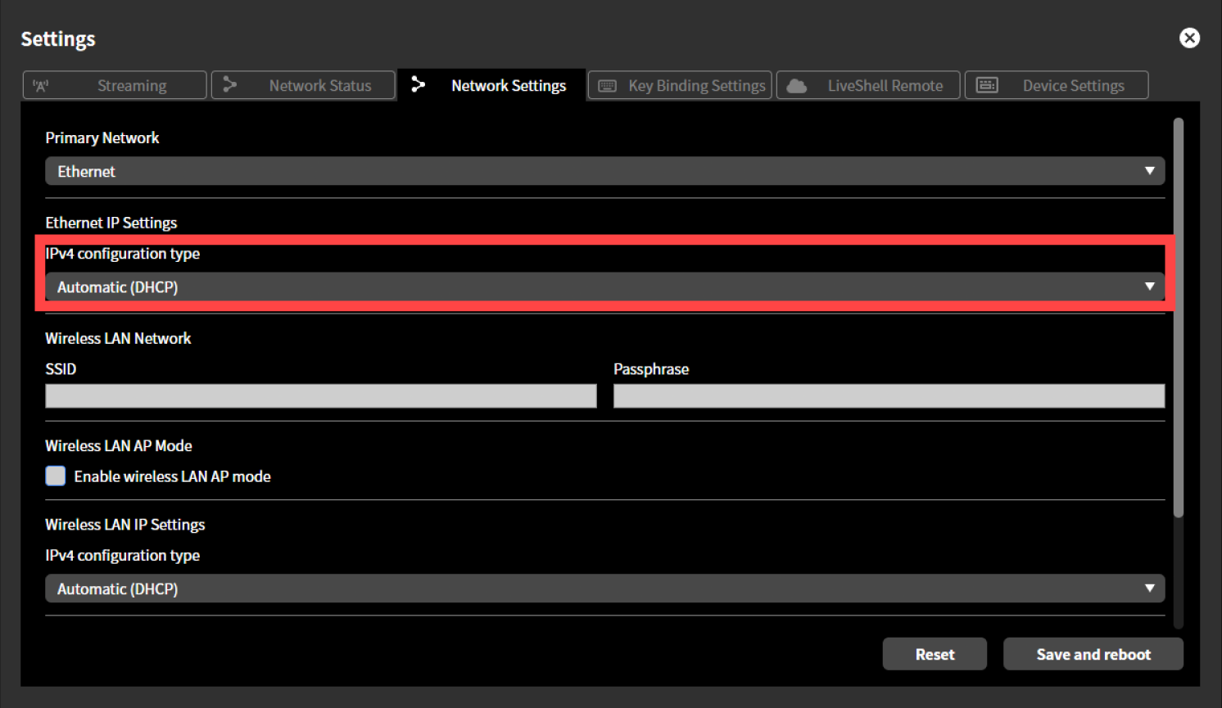The height and width of the screenshot is (708, 1222).
Task: Open the Ethernet Primary Network dropdown
Action: click(604, 171)
